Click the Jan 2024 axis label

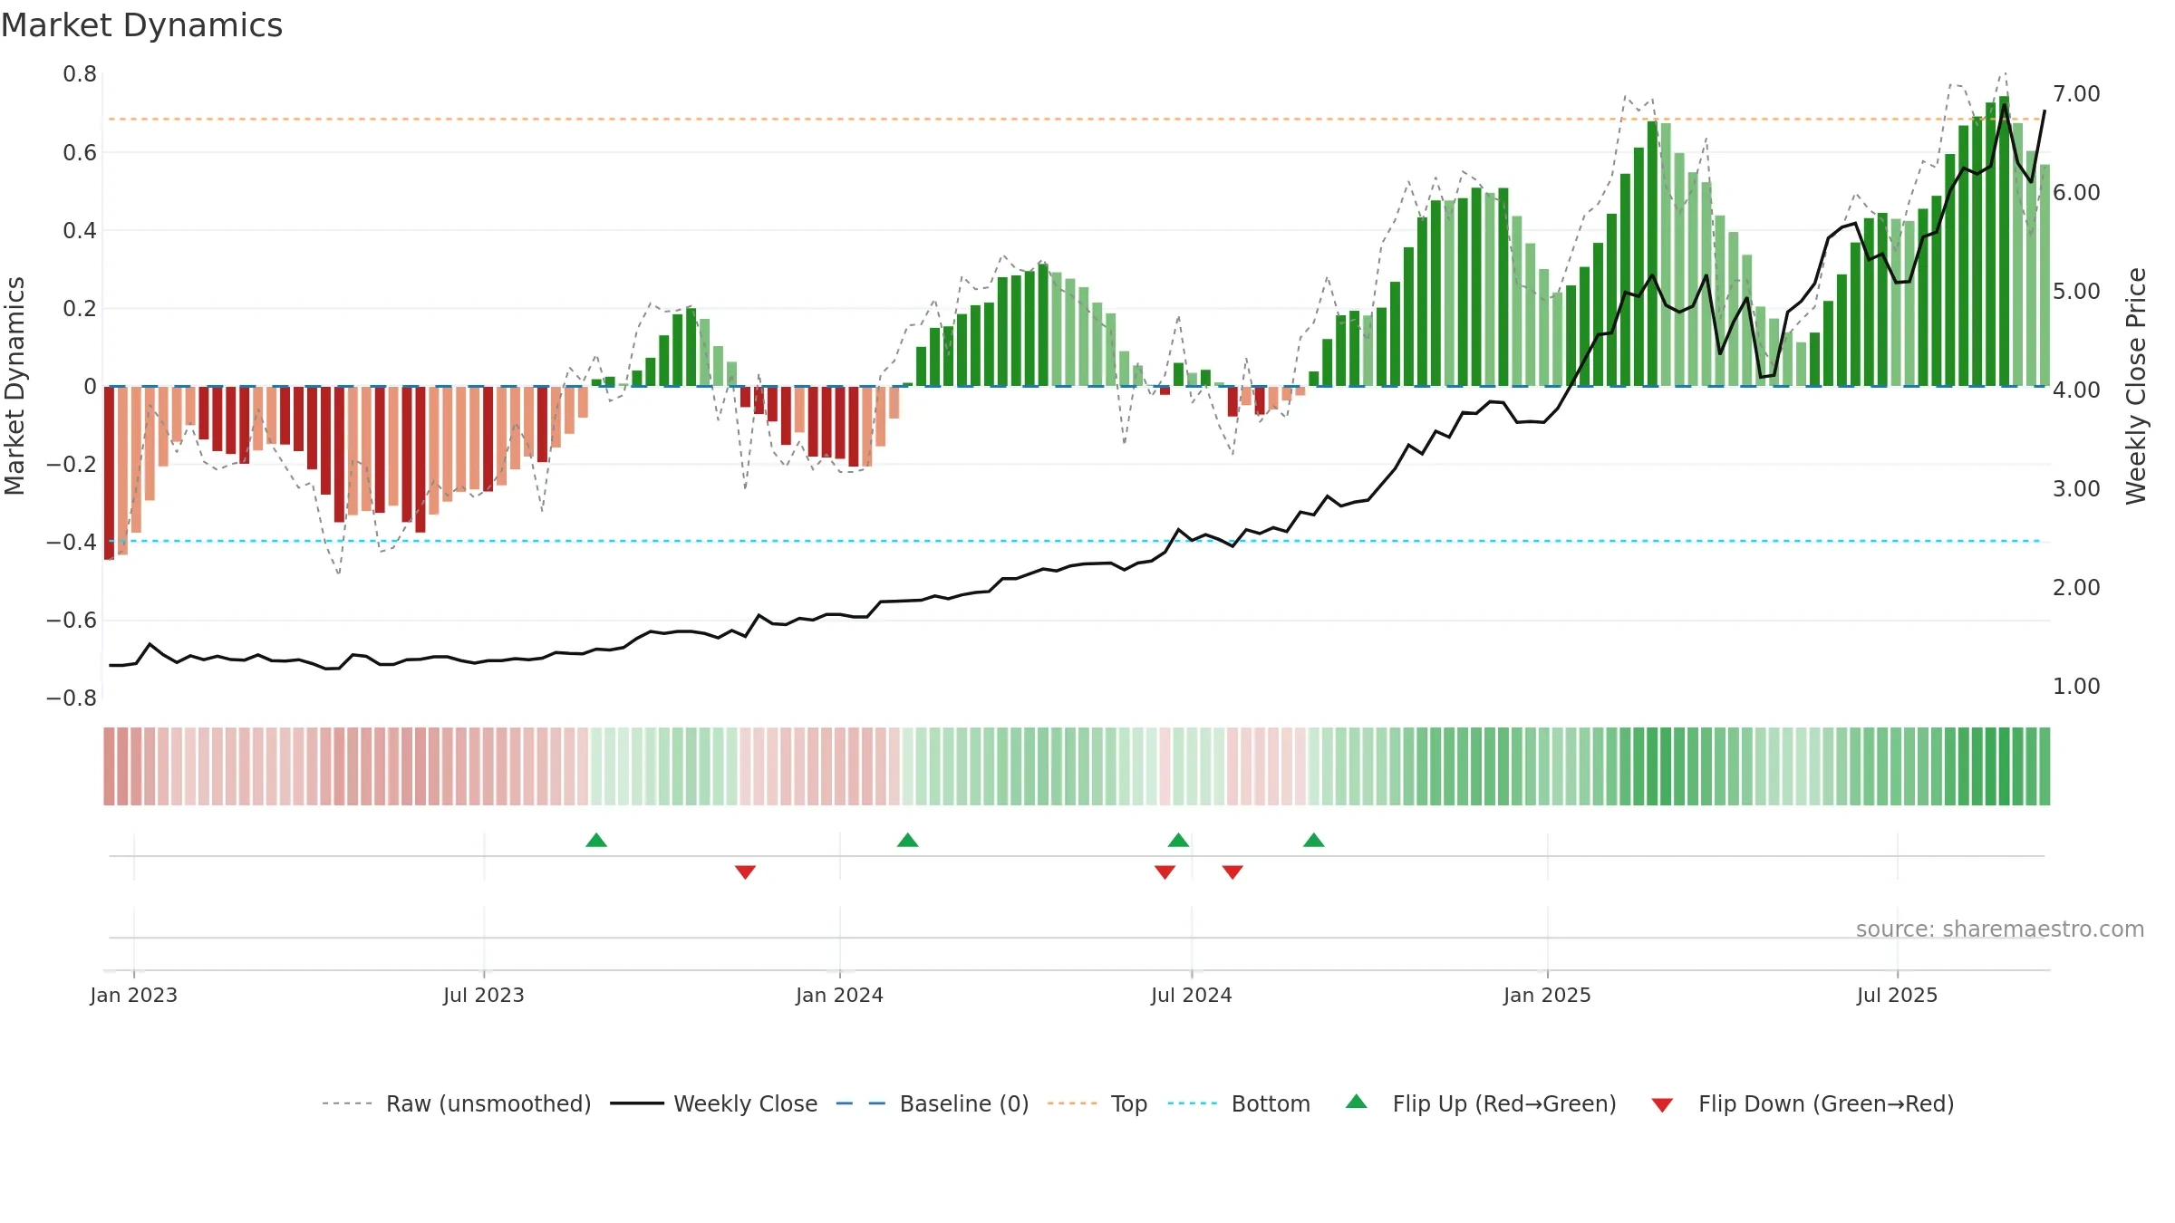coord(840,995)
